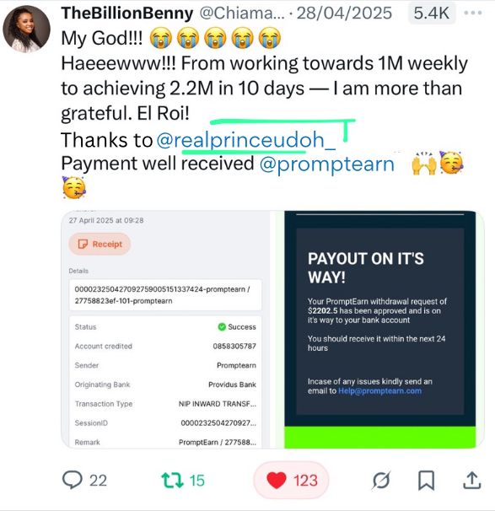Open the Grok slashed-circle icon
The image size is (495, 511).
click(381, 481)
